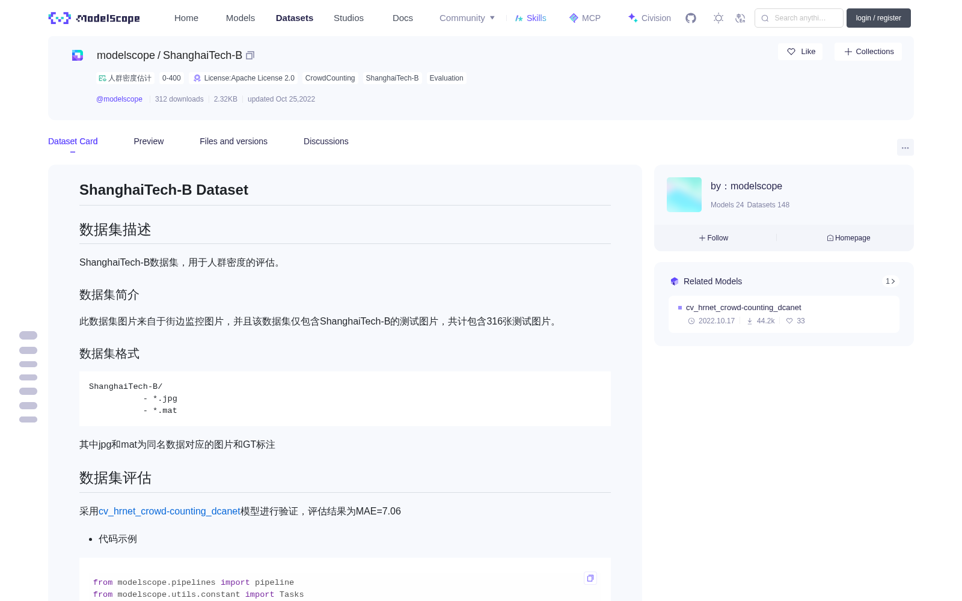Screen dimensions: 962x601
Task: Click the modelscope namespace in title
Action: click(126, 55)
